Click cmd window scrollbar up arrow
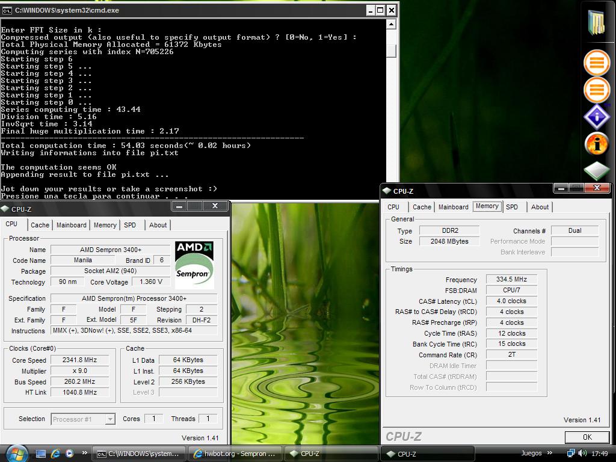The image size is (616, 462). pos(391,24)
